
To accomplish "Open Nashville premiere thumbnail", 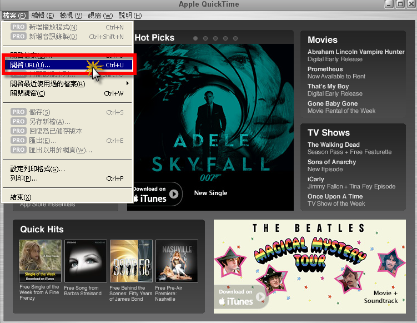I will click(177, 261).
